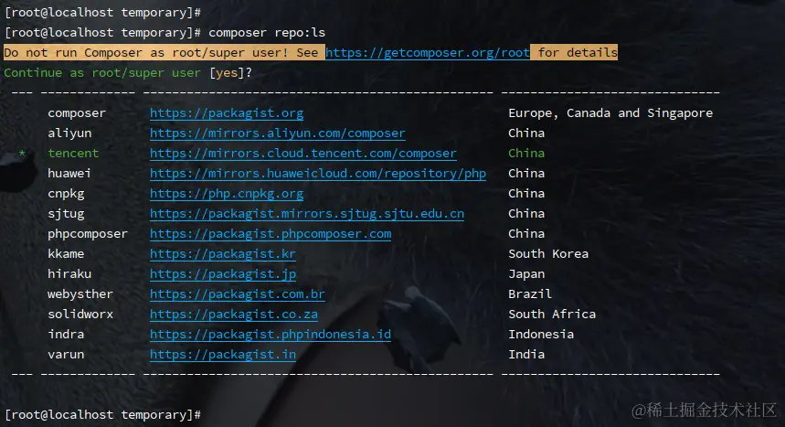Screen dimensions: 785x427
Task: Click the '[yes]?' prompt default value
Action: (x=230, y=72)
